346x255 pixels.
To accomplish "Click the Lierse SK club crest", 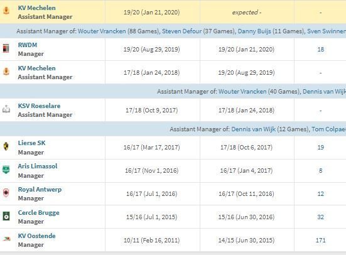I will click(x=6, y=146).
